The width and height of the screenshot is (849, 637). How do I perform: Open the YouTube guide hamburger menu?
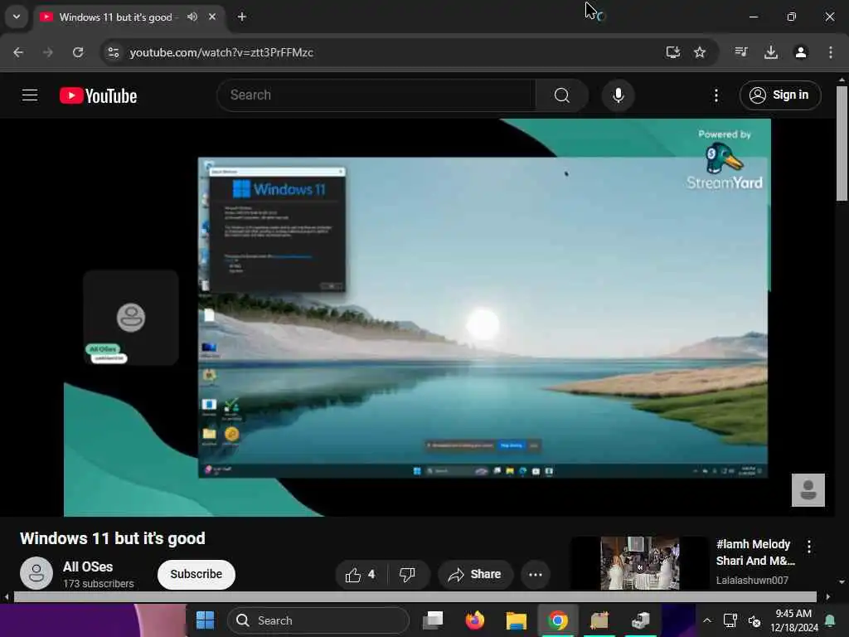(30, 95)
